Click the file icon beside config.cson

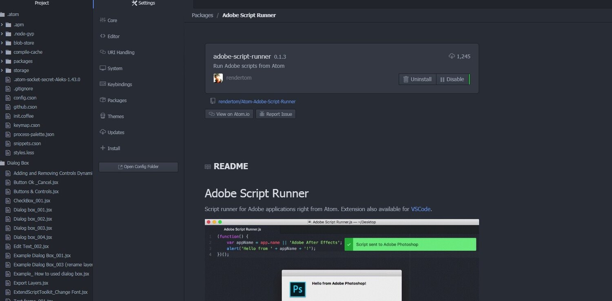click(8, 98)
